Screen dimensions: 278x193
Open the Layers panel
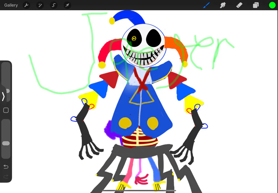(256, 5)
